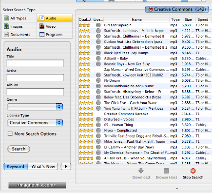
Task: Open the Genre dropdown
Action: pos(35,107)
